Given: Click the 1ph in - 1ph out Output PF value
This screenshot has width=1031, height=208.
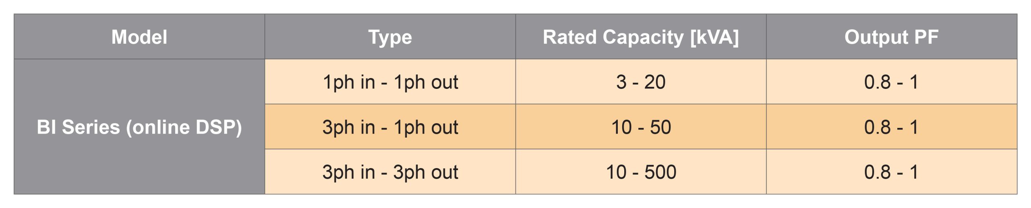Looking at the screenshot, I should pos(891,82).
